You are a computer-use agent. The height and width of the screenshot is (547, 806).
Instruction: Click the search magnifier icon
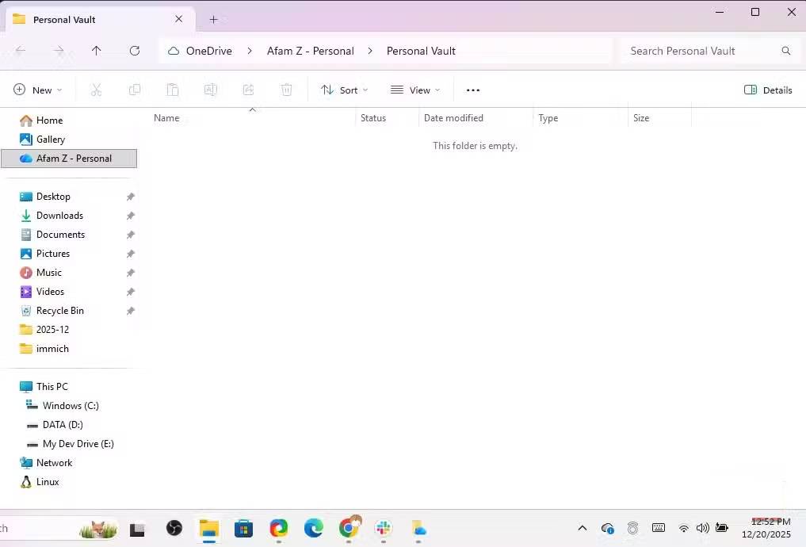pyautogui.click(x=786, y=51)
